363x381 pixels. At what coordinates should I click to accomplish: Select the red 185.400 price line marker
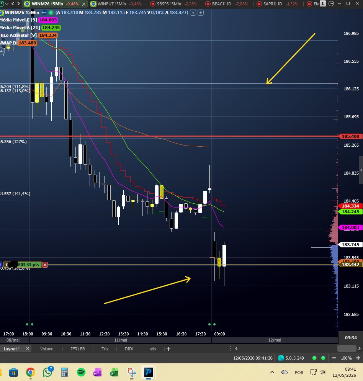(x=350, y=136)
